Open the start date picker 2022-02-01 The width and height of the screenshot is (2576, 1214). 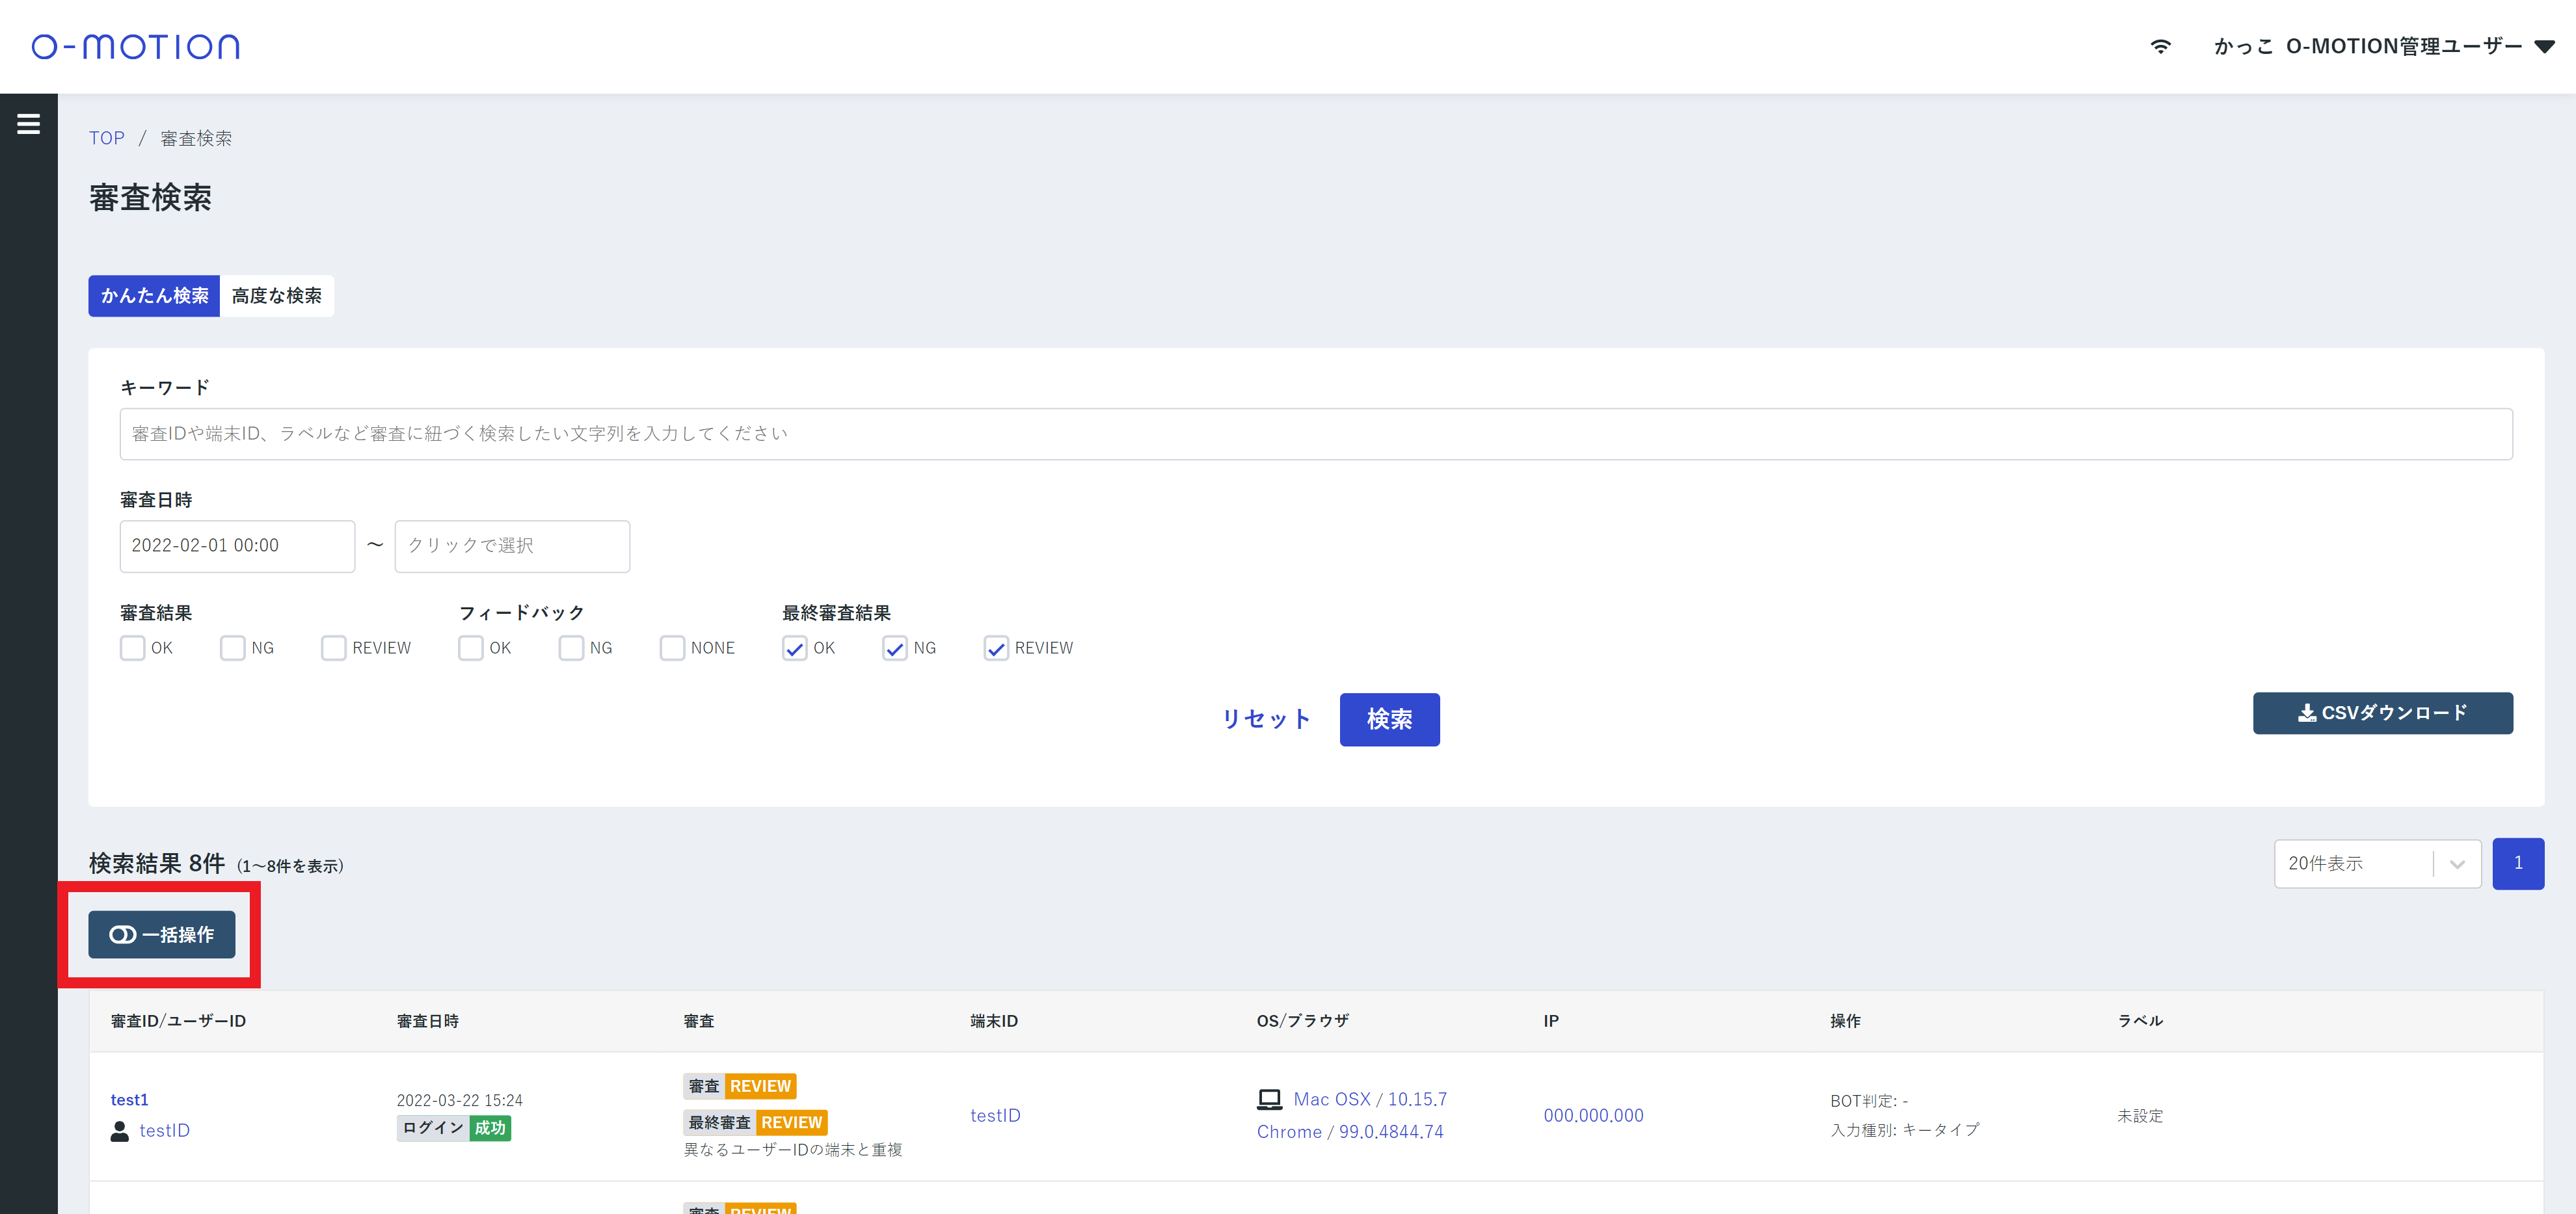237,546
